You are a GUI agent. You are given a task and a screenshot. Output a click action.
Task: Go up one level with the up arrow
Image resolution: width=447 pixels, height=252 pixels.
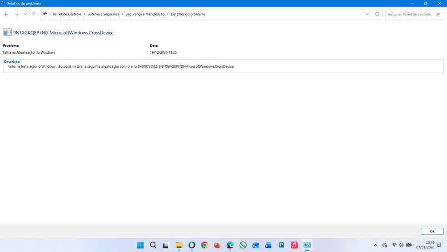34,14
